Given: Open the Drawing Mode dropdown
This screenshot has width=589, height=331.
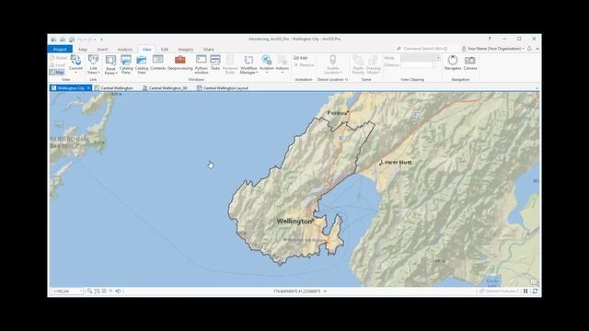Looking at the screenshot, I should [x=374, y=64].
